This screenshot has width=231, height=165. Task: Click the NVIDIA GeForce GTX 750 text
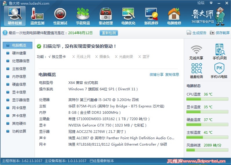point(108,125)
